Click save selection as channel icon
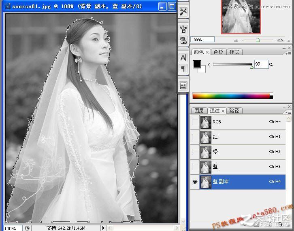Screen dimensions: 294x231 [x=257, y=224]
